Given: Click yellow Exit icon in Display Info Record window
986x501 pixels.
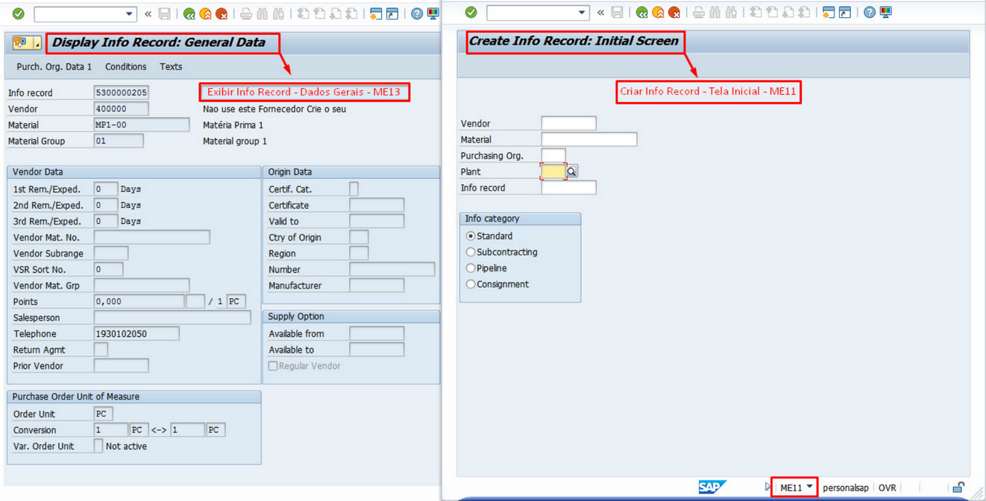Looking at the screenshot, I should 205,14.
